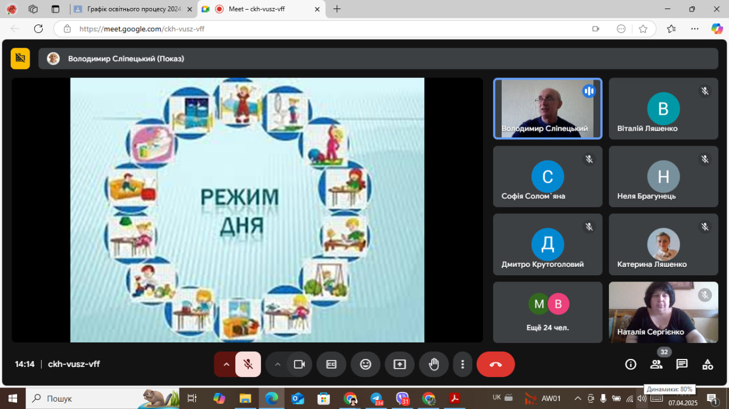The image size is (729, 409).
Task: Open the activities icon
Action: pos(707,365)
